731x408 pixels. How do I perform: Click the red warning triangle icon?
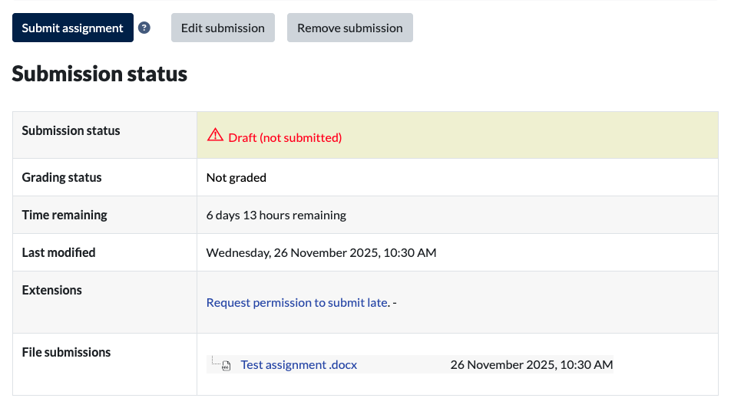pyautogui.click(x=215, y=136)
